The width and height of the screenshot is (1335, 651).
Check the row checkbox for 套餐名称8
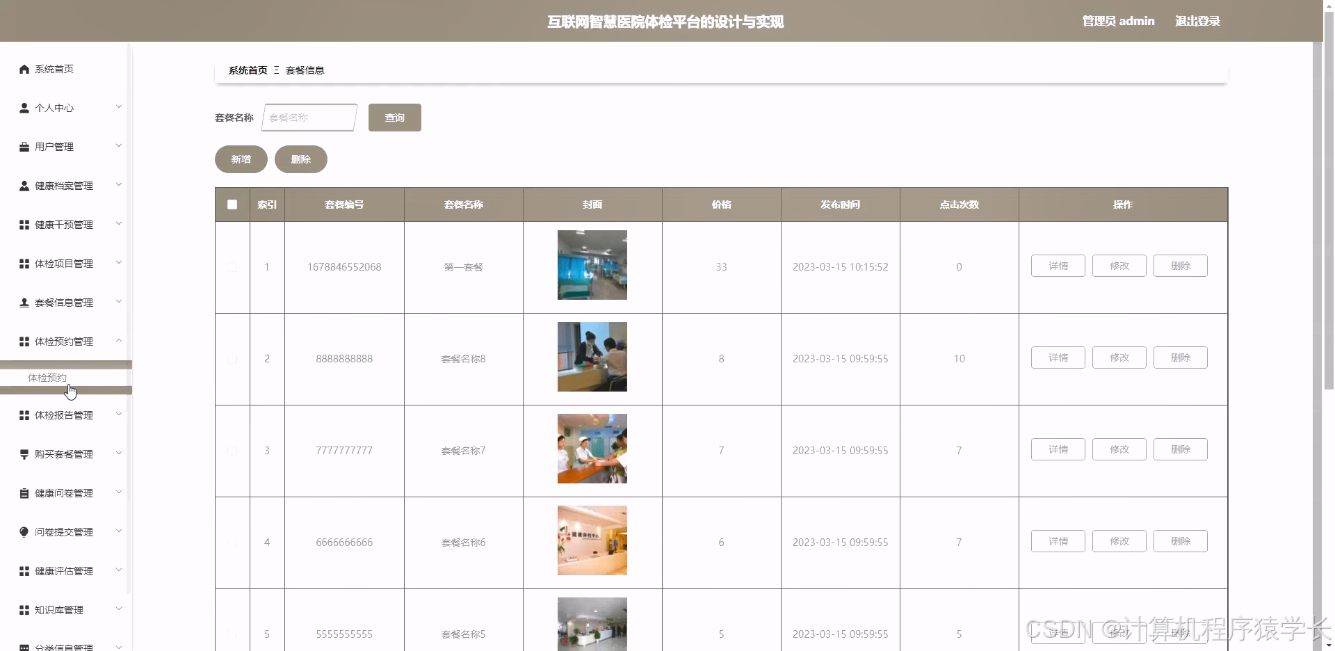pyautogui.click(x=232, y=359)
